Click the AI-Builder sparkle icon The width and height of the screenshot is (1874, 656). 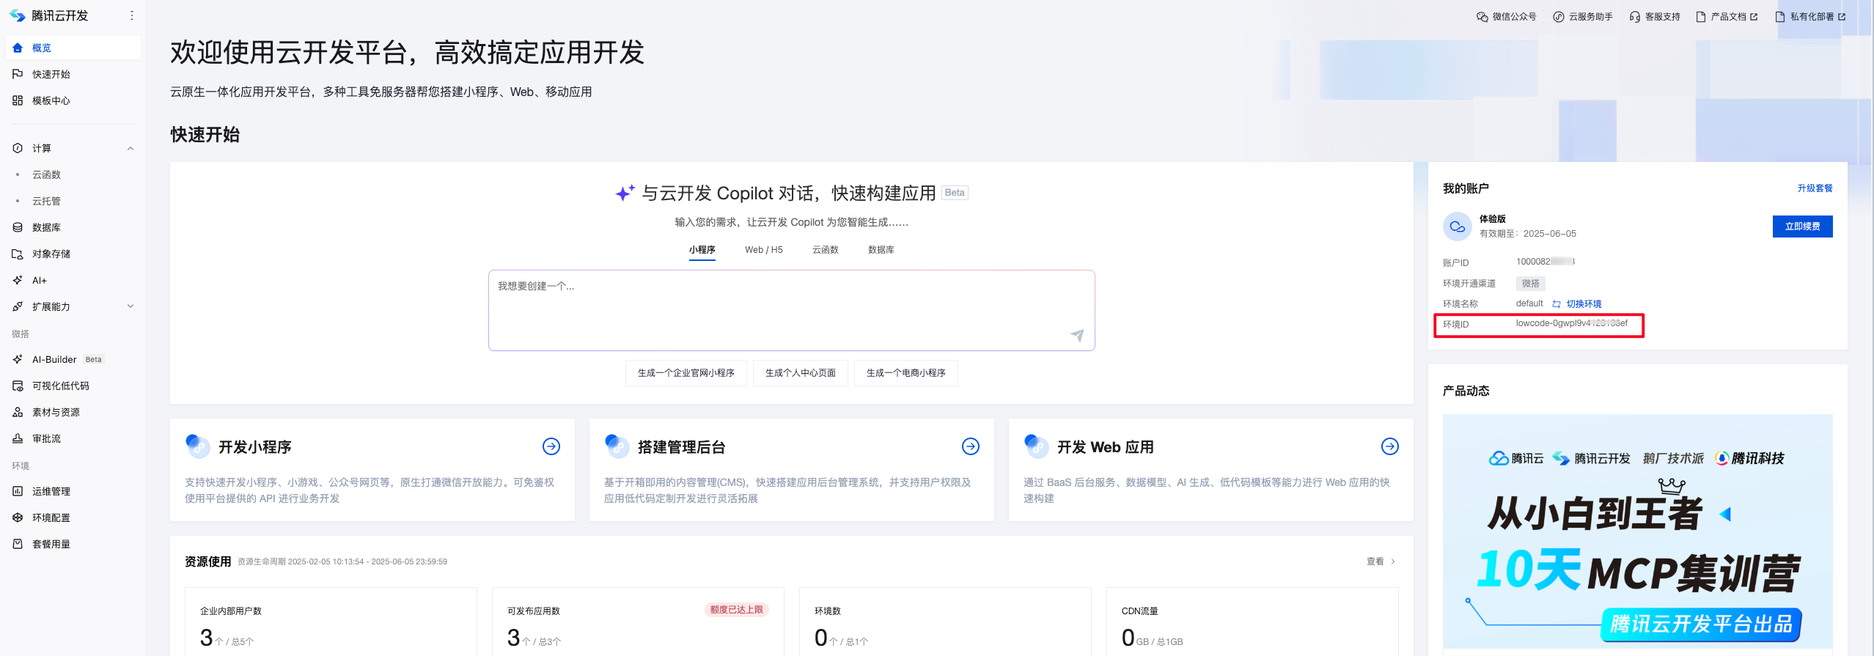18,359
